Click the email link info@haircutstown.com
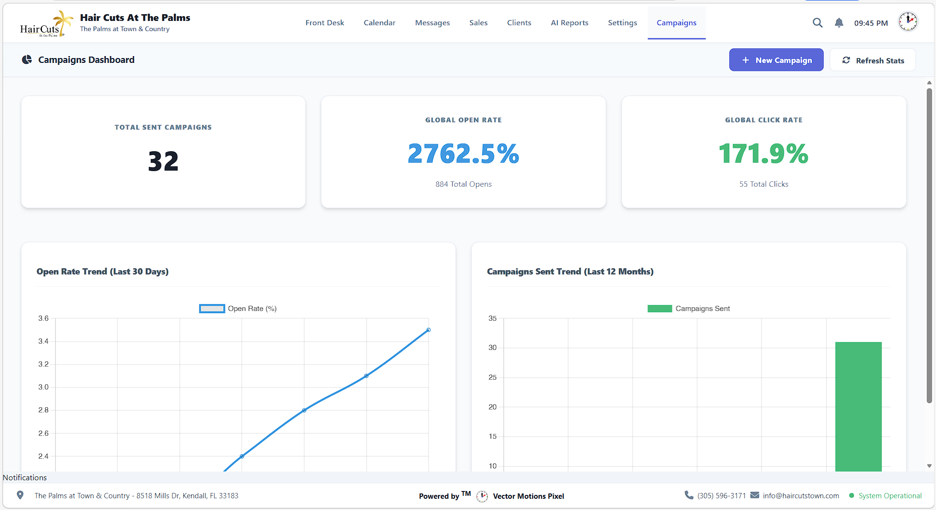The image size is (936, 510). 801,495
